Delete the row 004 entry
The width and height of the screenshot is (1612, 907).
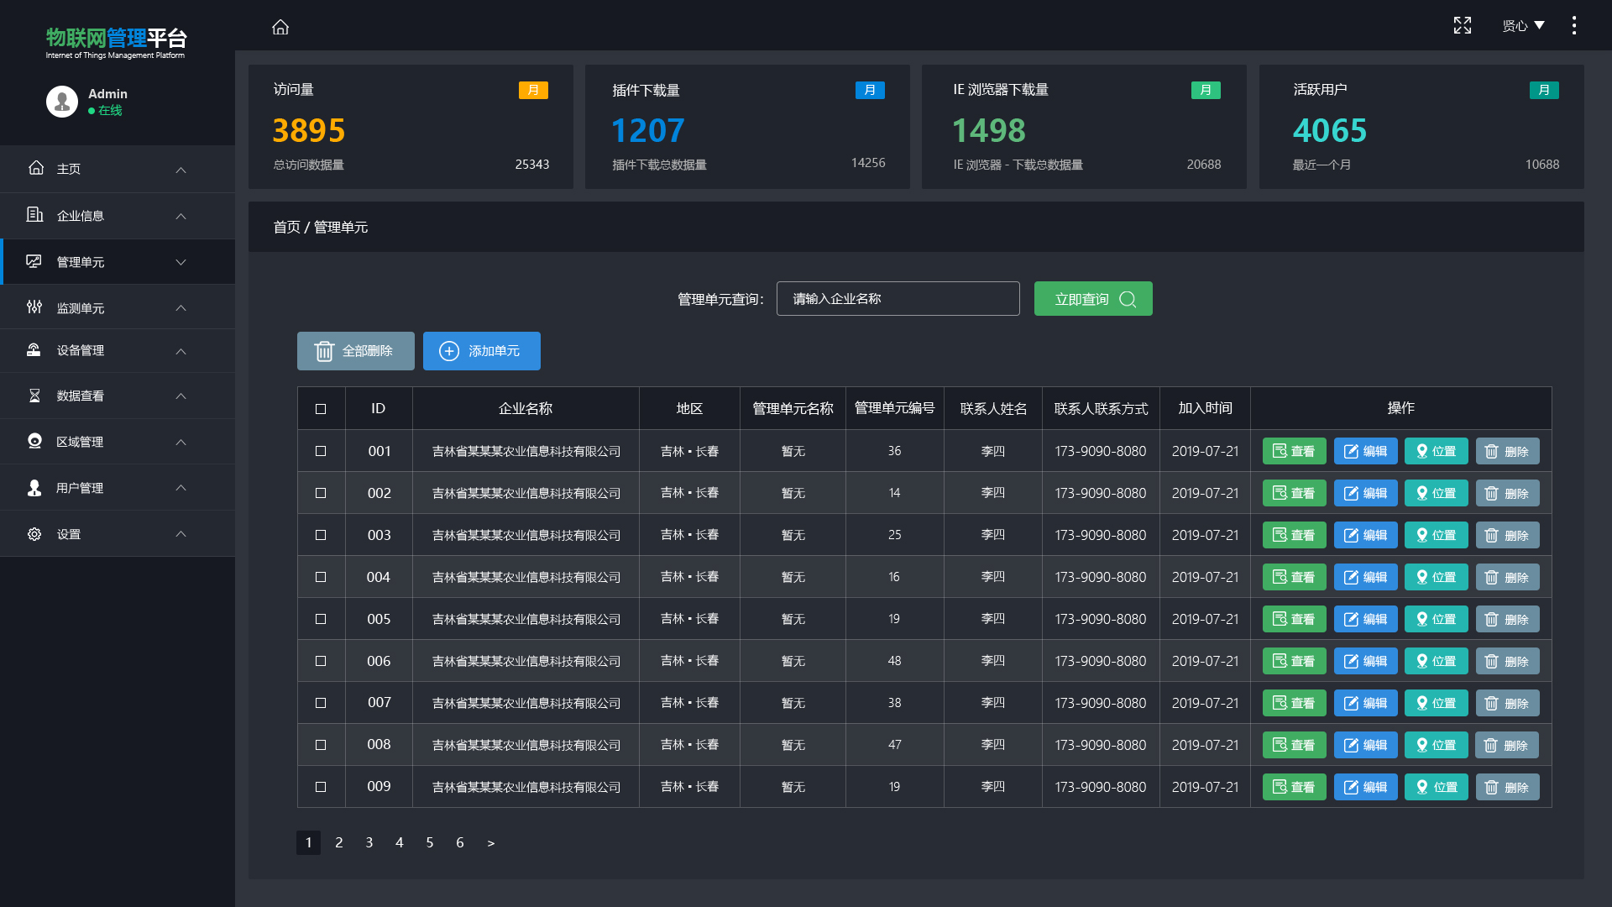click(1507, 577)
